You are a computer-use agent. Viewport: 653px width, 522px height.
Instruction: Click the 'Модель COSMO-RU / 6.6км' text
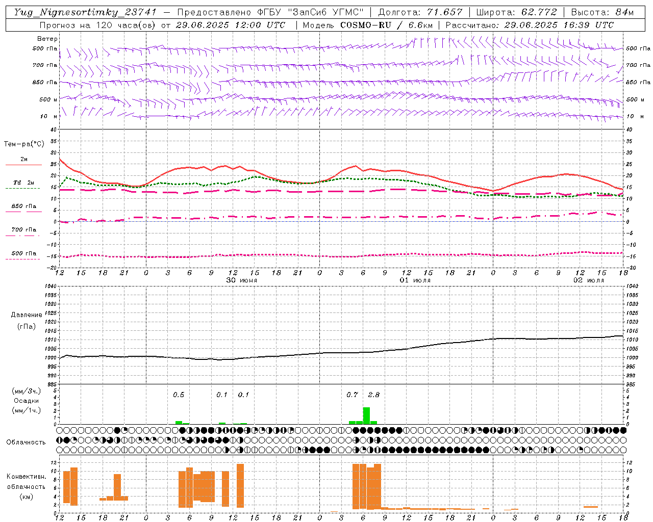point(367,25)
